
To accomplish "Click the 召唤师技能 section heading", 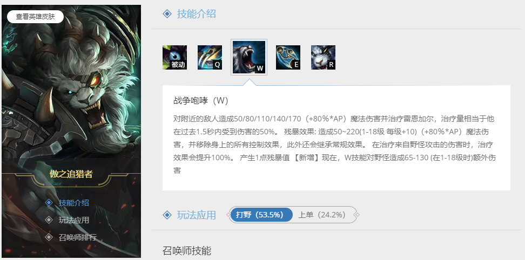I will [x=187, y=251].
